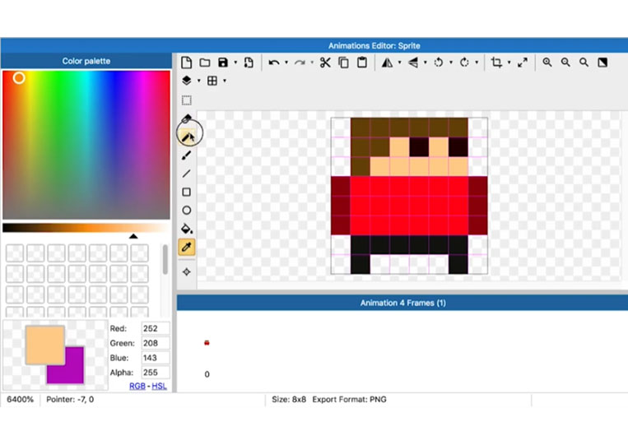Pick a color in the spectrum gradient

tap(86, 145)
